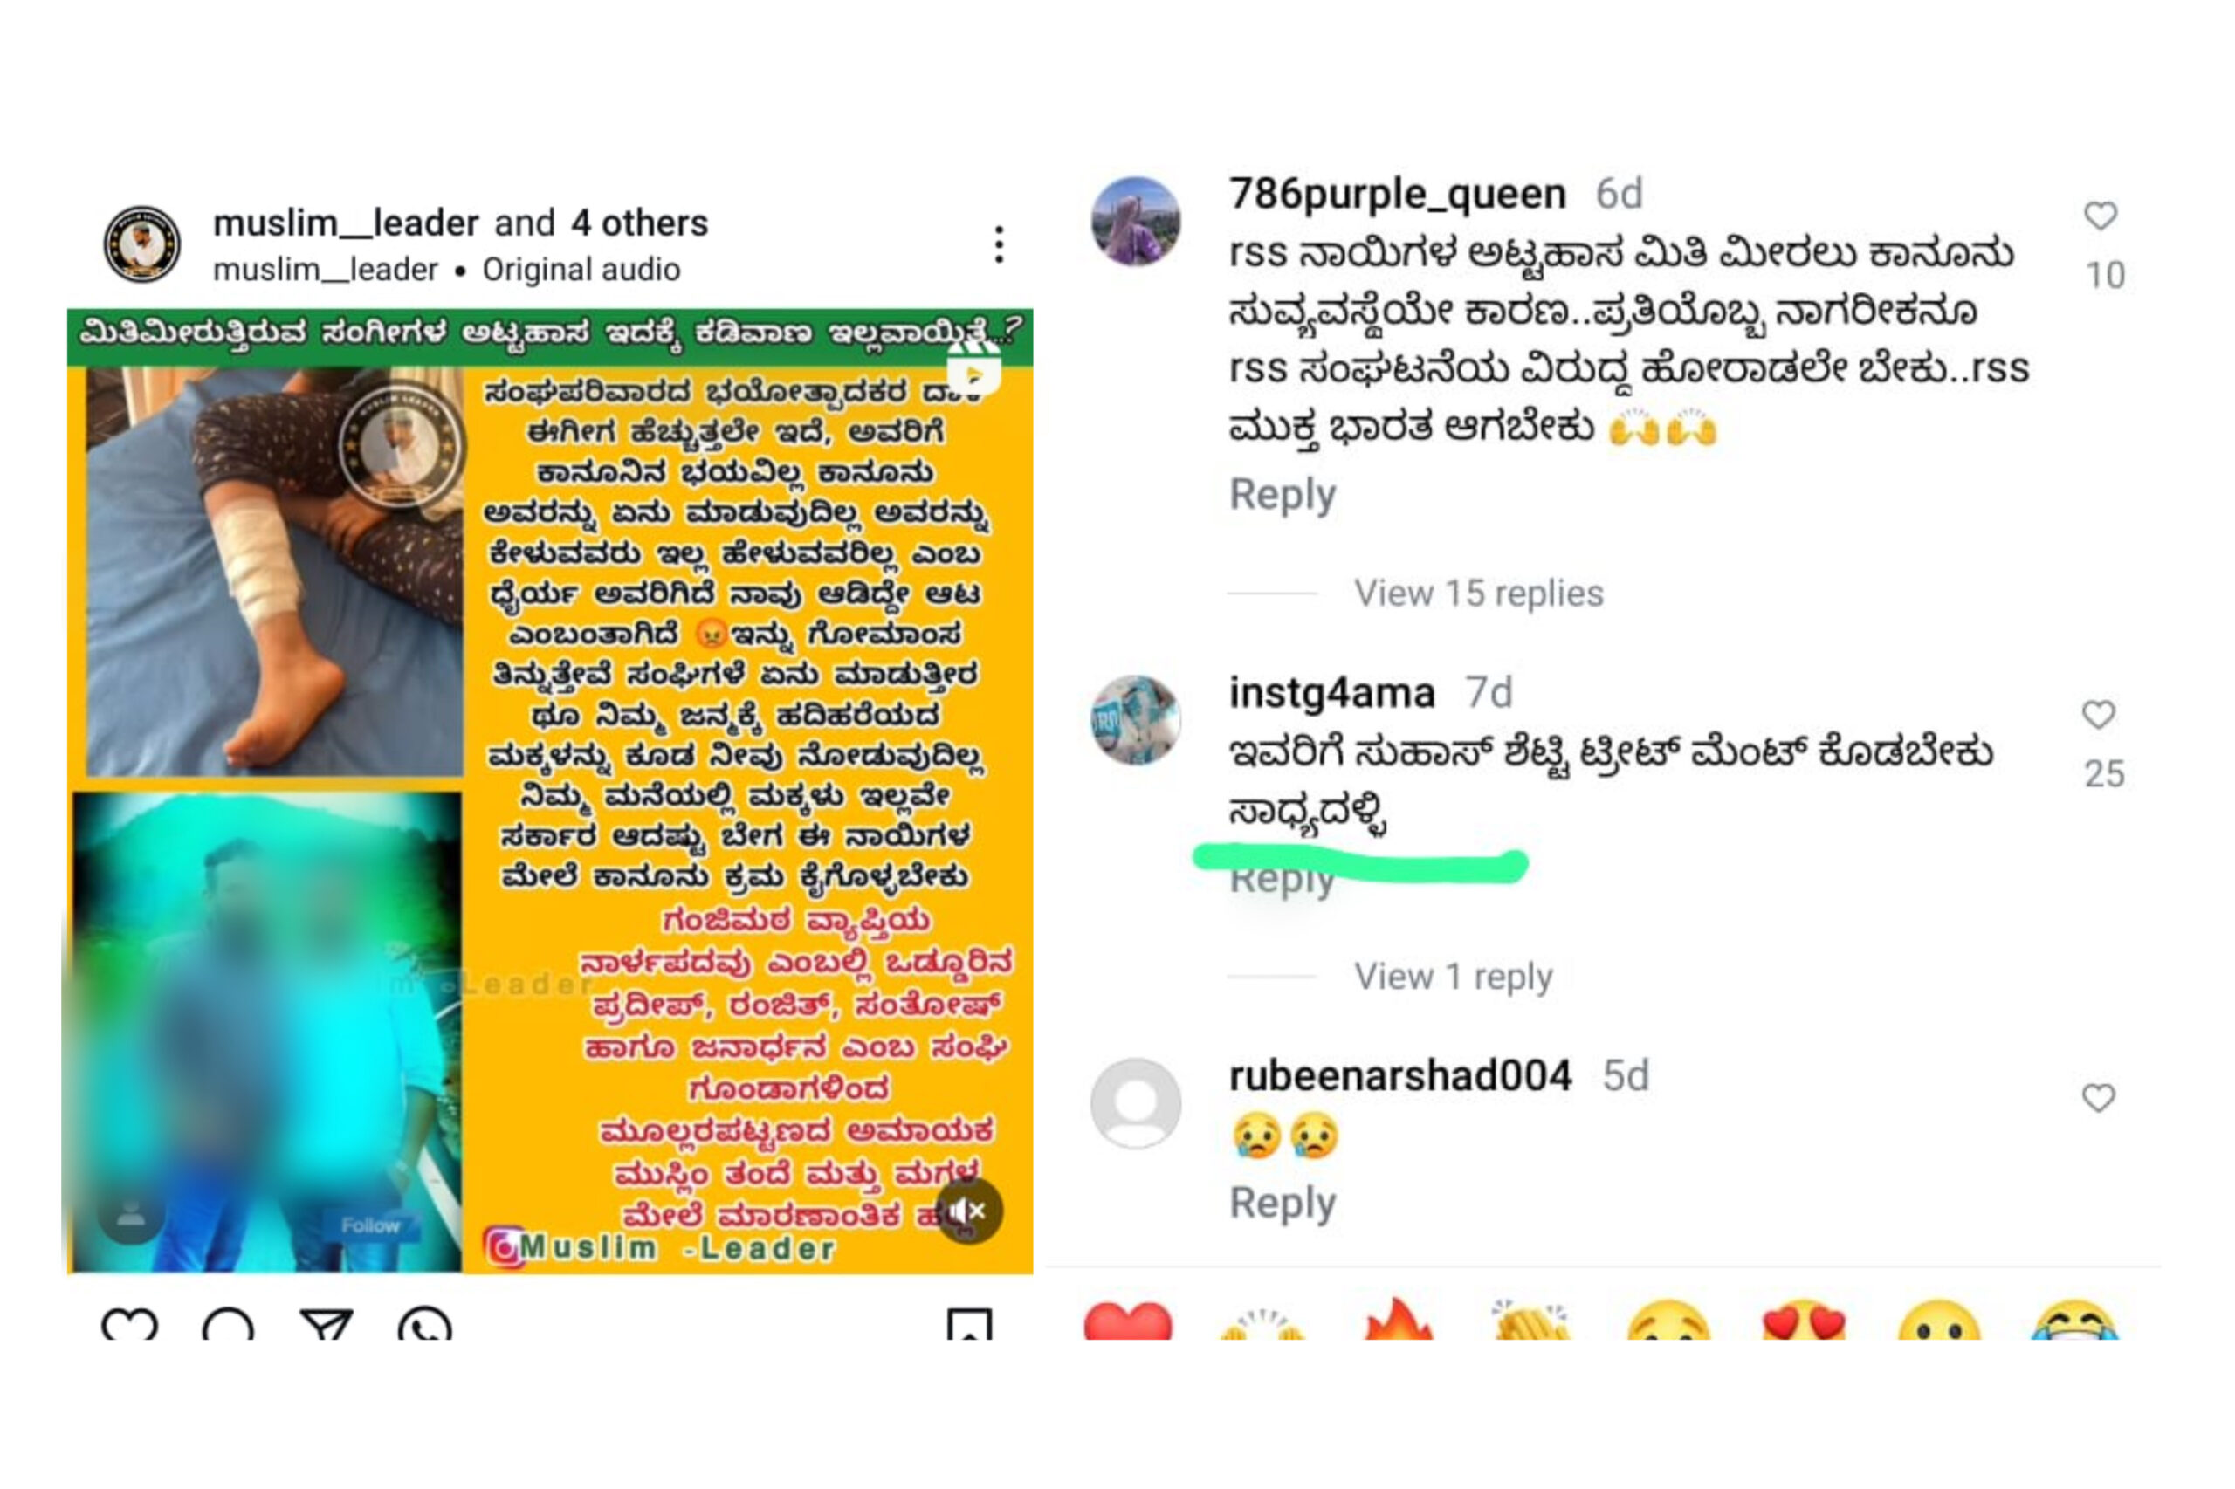2235x1489 pixels.
Task: Reply to the 786purple_queen comment
Action: click(1283, 495)
